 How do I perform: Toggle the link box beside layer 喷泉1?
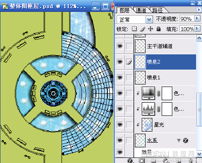click(x=129, y=78)
